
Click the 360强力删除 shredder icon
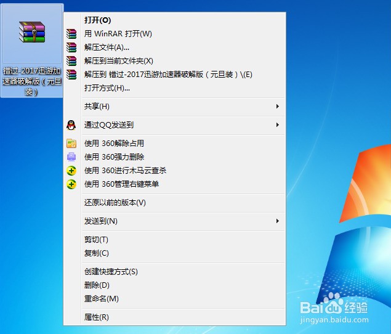(71, 157)
